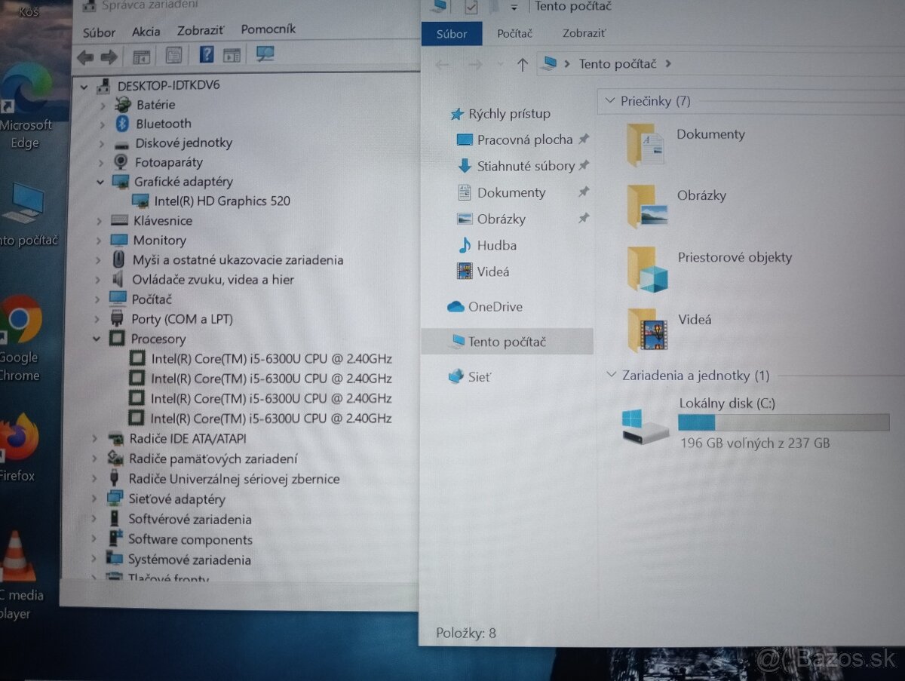Screen dimensions: 905x681
Task: Open the Zobraziť ribbon tab
Action: coord(584,33)
